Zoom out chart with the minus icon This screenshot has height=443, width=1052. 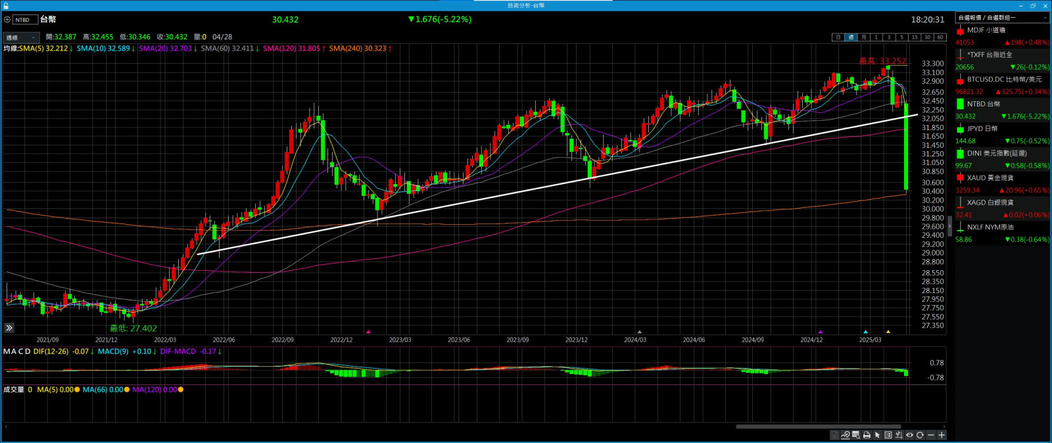pyautogui.click(x=931, y=435)
